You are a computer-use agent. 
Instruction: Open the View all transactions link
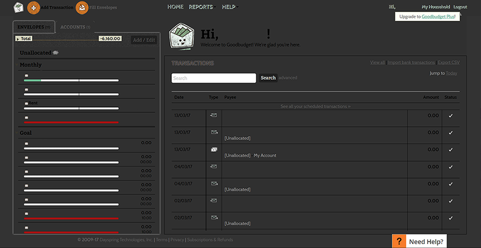pyautogui.click(x=377, y=62)
